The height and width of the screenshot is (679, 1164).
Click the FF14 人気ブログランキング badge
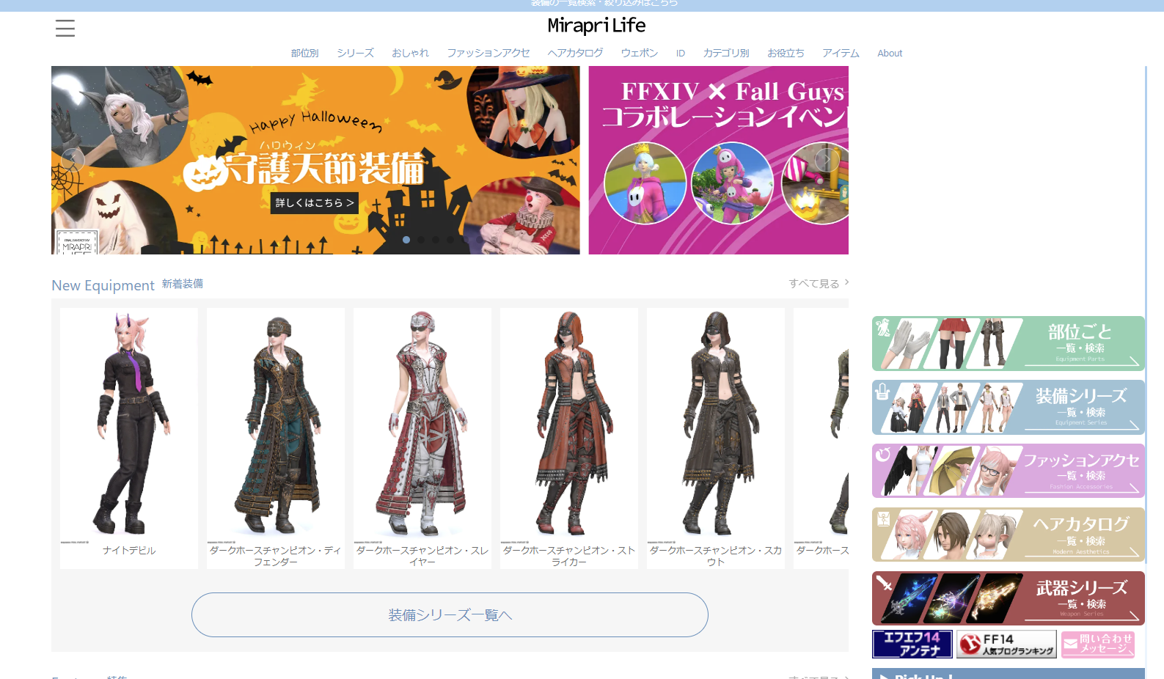point(1006,645)
